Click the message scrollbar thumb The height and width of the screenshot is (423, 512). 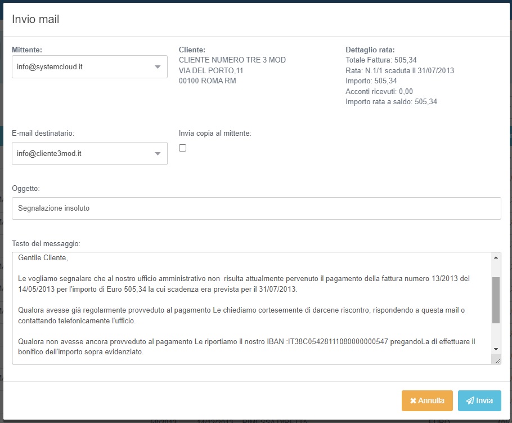tap(496, 300)
